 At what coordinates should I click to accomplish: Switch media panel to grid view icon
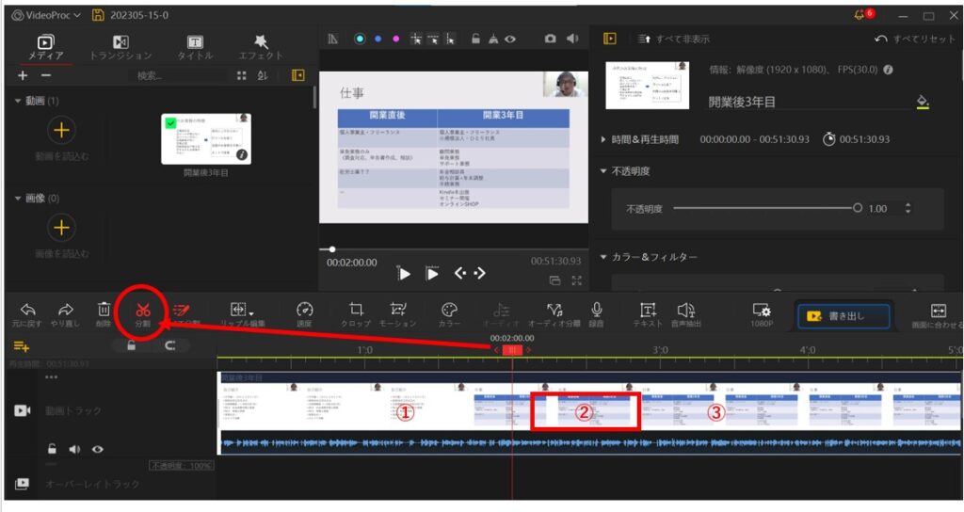[x=242, y=75]
